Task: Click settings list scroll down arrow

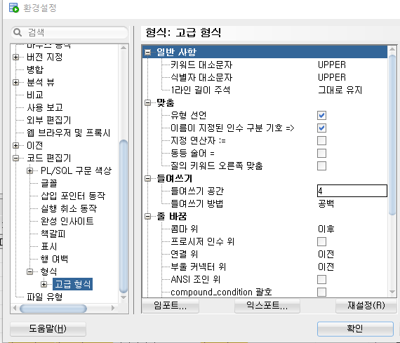Action: pos(392,292)
